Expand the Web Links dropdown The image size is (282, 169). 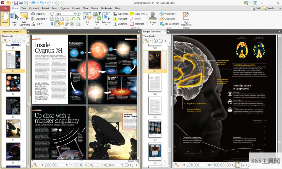176,14
